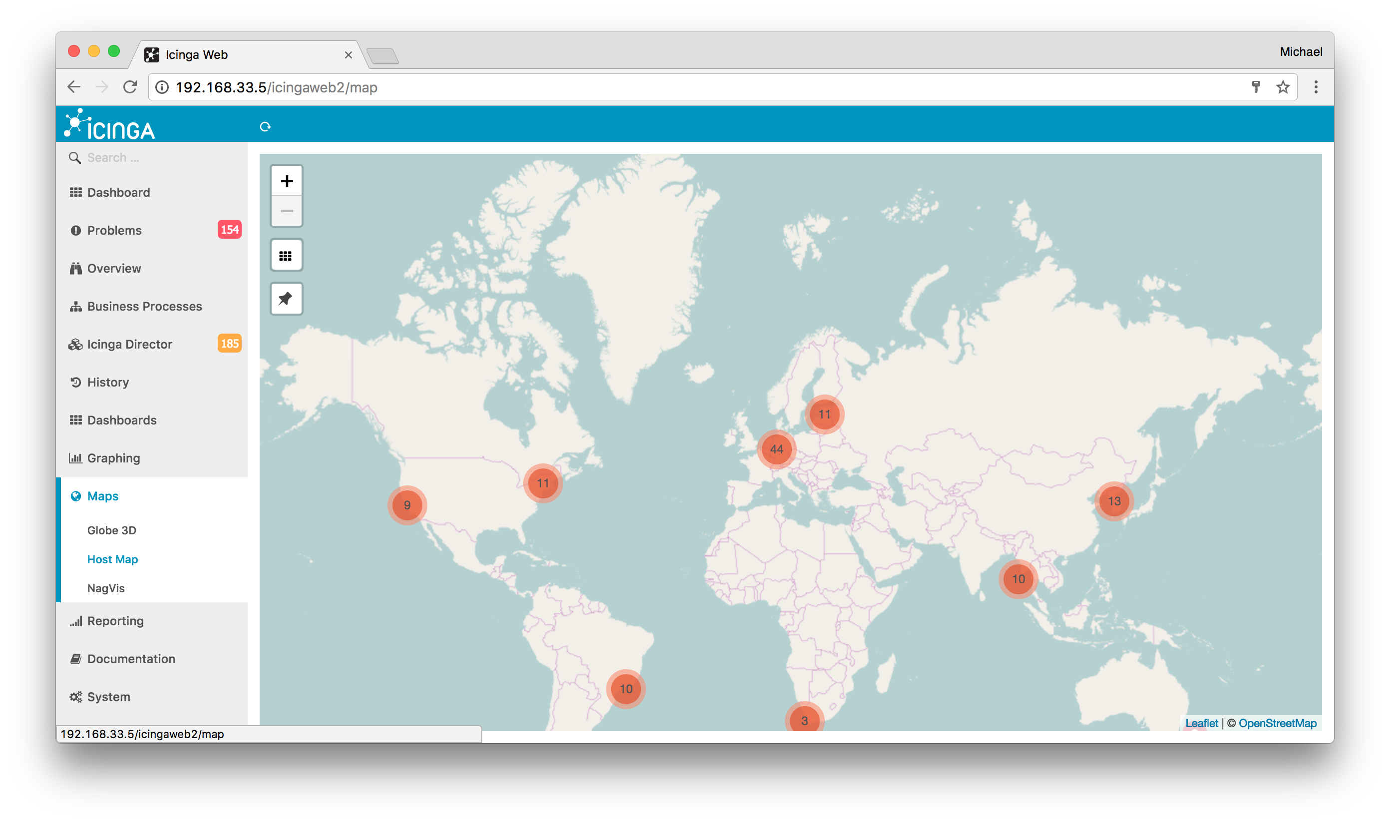Click the Icinga logo
1390x823 pixels.
[x=110, y=124]
